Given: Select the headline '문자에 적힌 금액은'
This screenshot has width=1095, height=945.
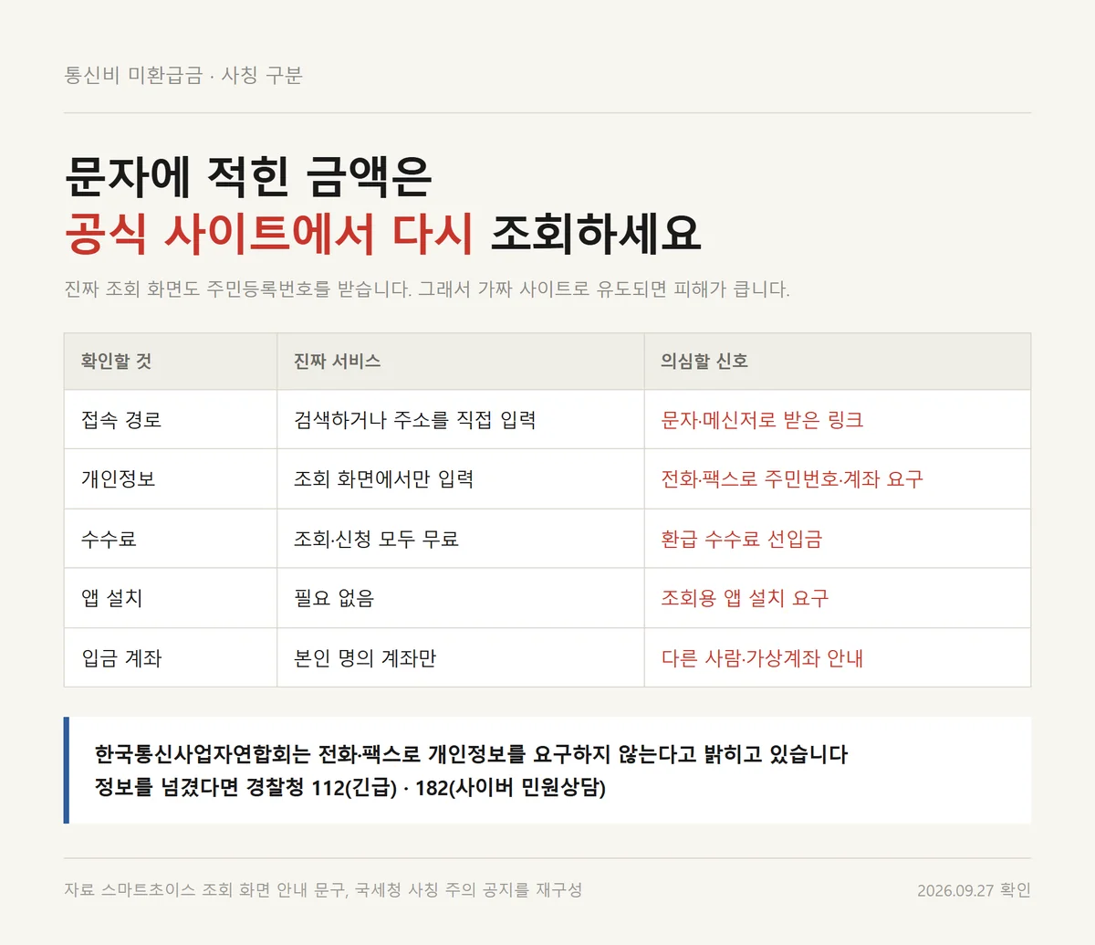Looking at the screenshot, I should 248,176.
